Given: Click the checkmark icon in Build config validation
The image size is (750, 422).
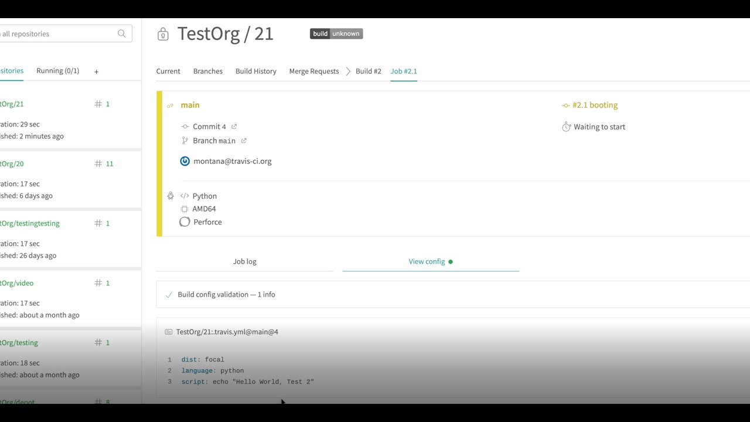Looking at the screenshot, I should (x=169, y=295).
